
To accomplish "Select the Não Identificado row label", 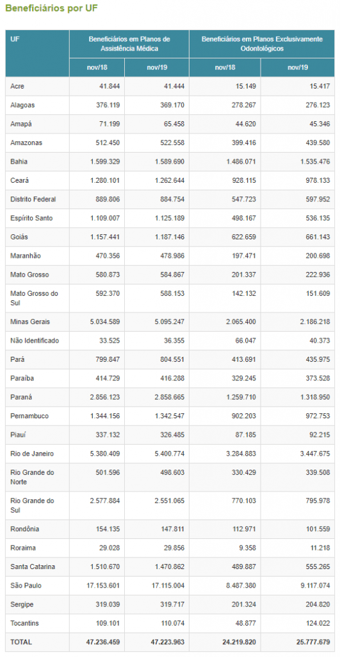I will pyautogui.click(x=35, y=341).
